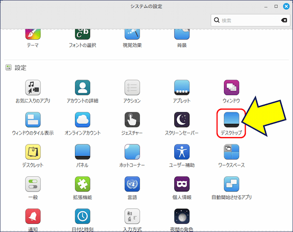The height and width of the screenshot is (232, 293).
Task: Open the ジェスチャー settings
Action: click(x=132, y=120)
